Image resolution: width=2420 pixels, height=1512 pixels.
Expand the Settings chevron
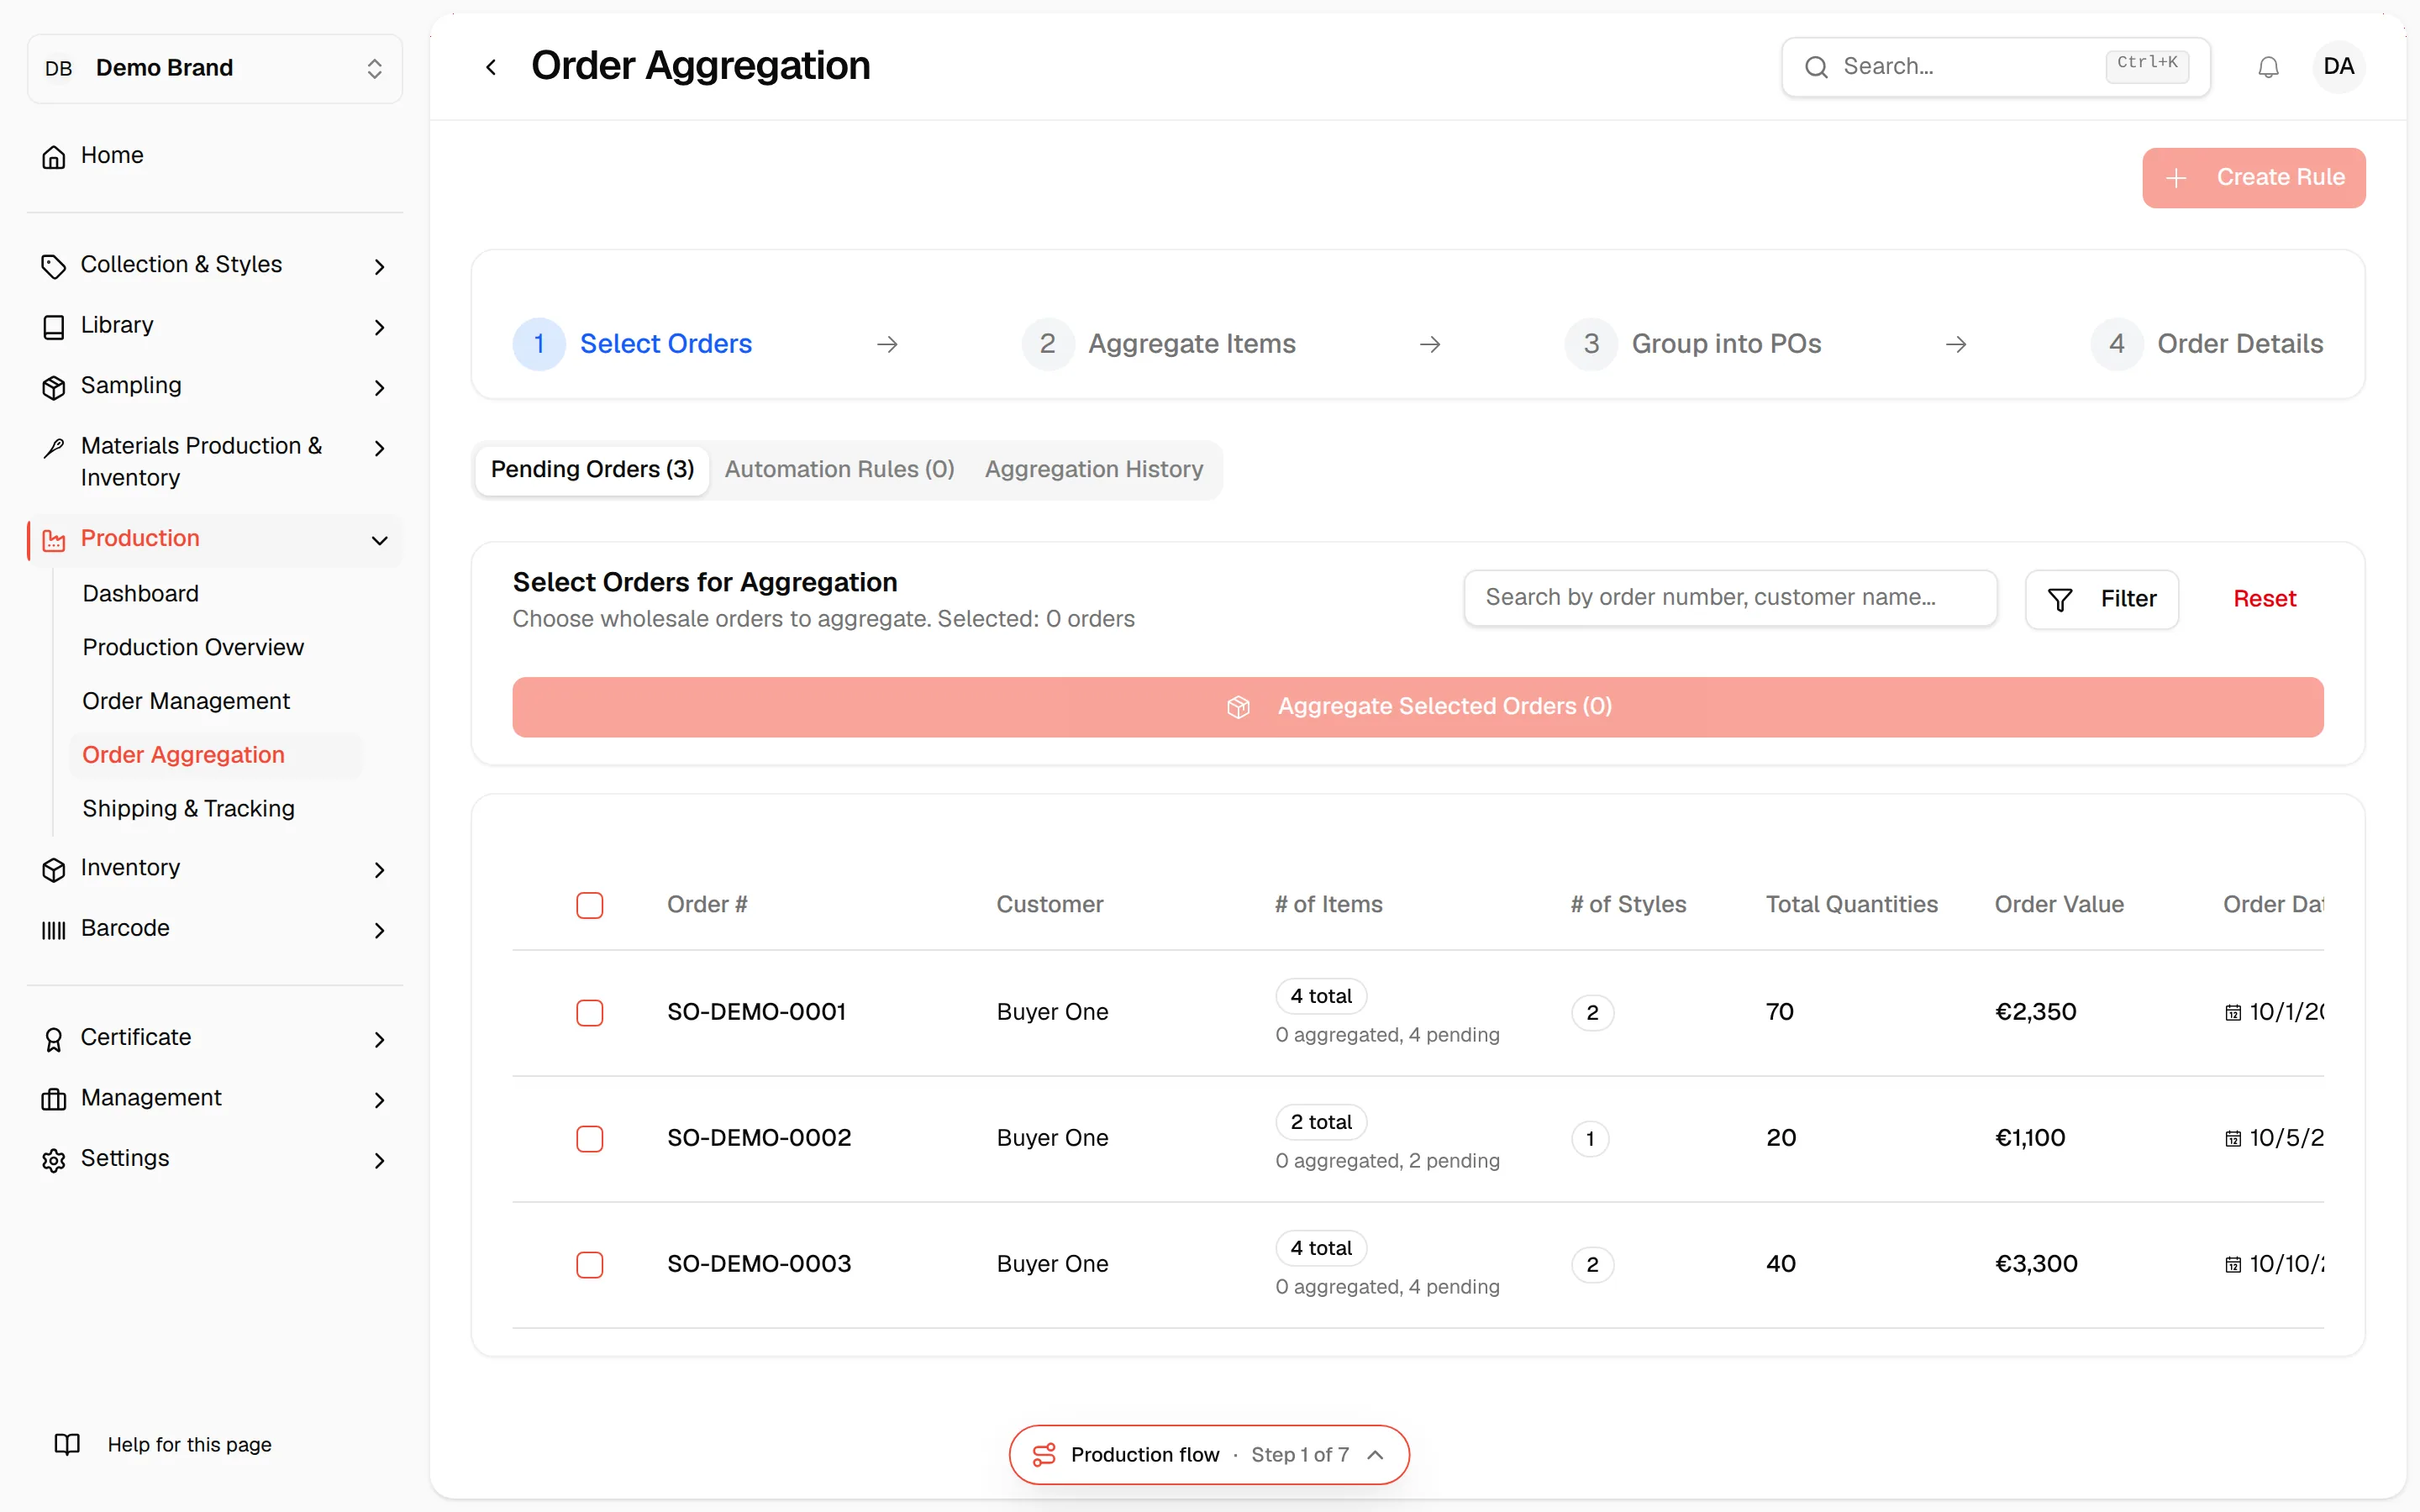379,1160
